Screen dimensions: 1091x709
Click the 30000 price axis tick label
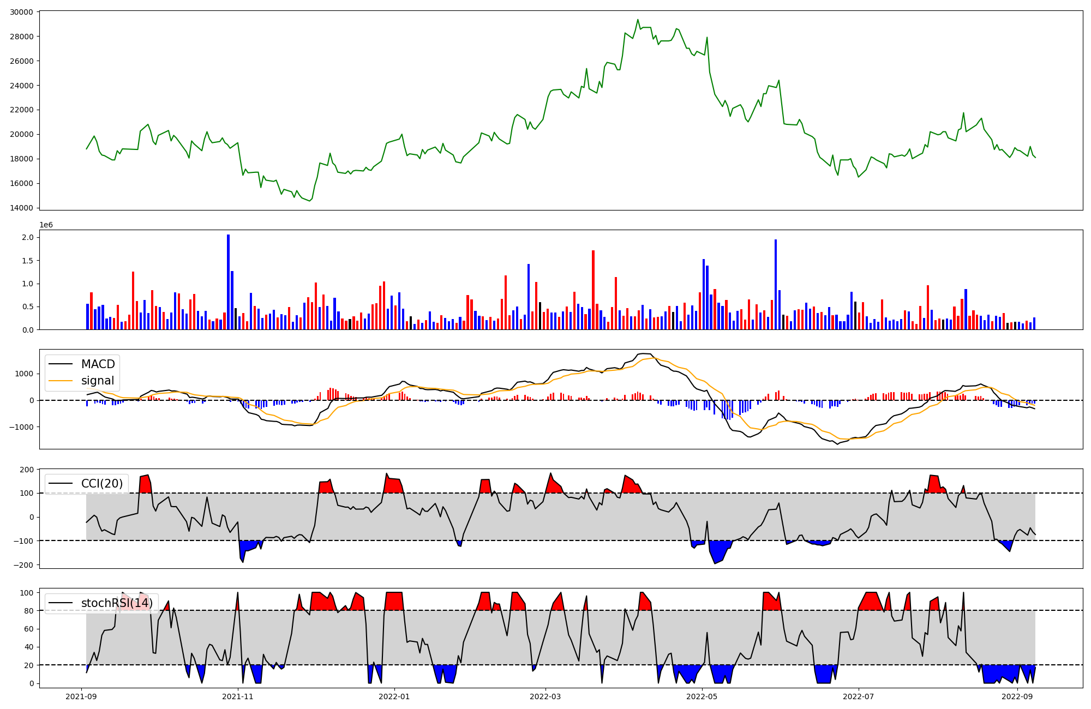tap(21, 12)
